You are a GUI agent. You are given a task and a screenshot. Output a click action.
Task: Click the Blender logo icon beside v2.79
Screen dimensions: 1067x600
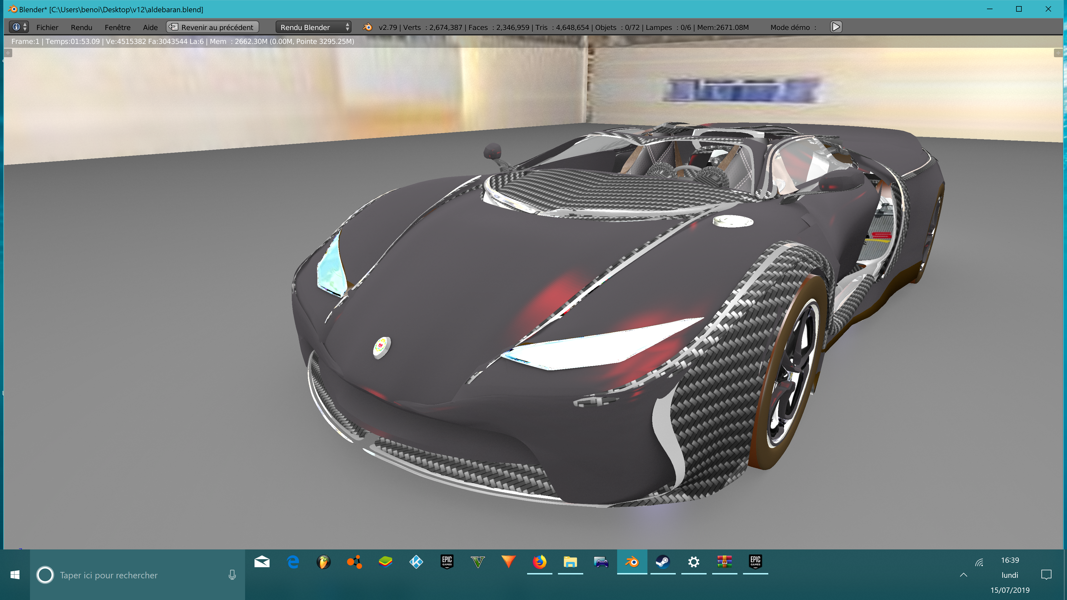tap(367, 27)
